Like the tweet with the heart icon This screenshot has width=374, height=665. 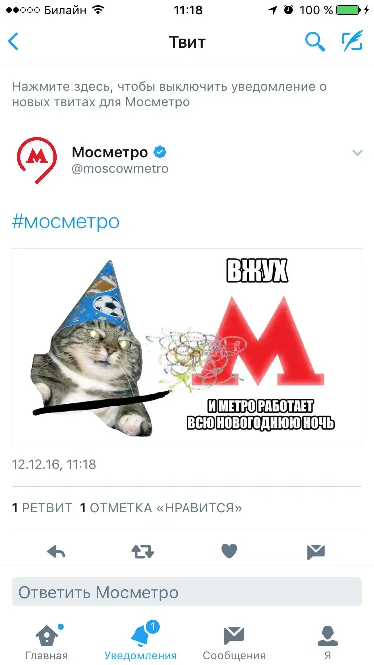click(229, 551)
